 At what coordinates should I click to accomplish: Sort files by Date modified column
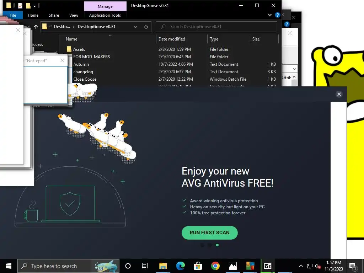click(x=172, y=39)
